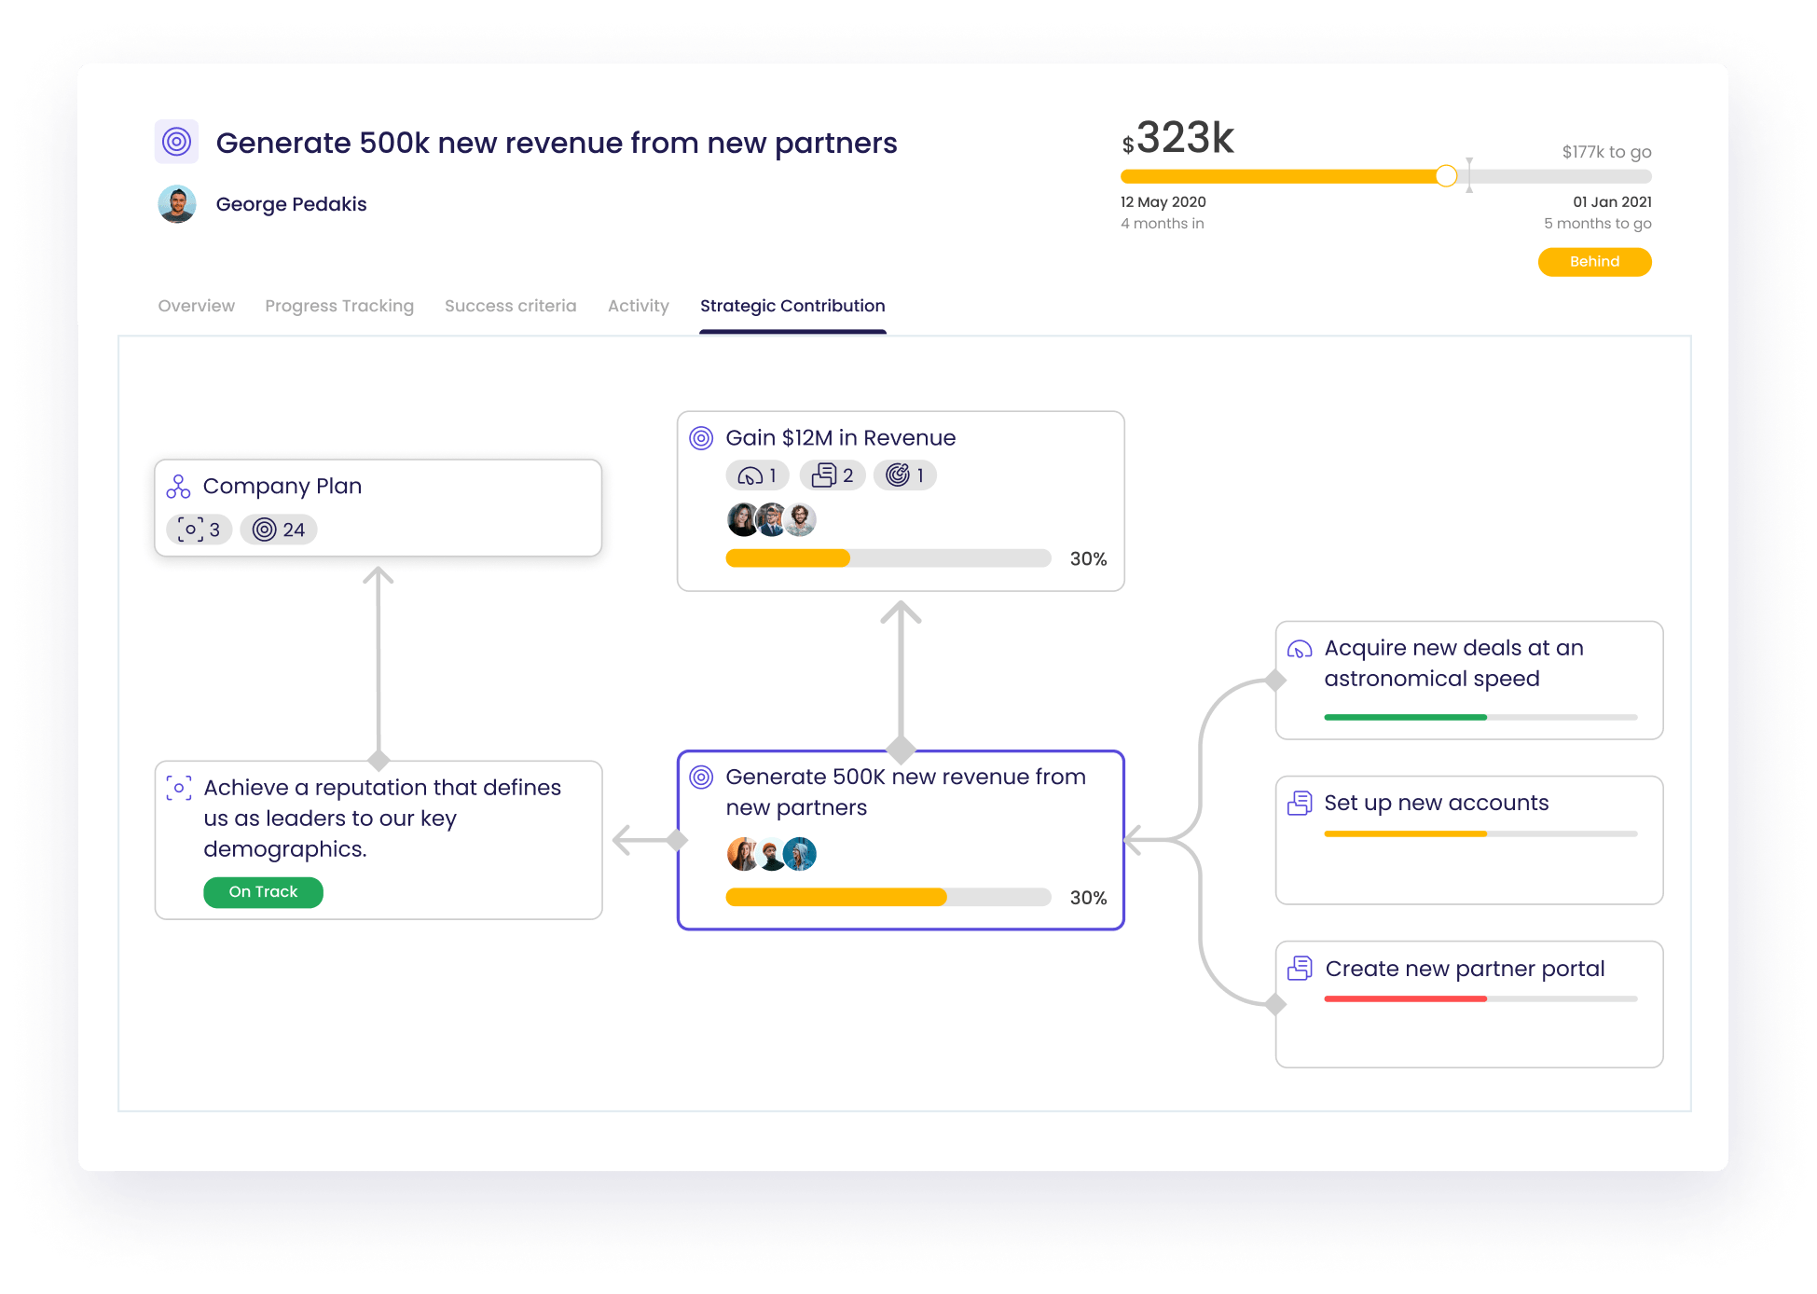Open the Activity tab
The height and width of the screenshot is (1294, 1817).
coord(638,306)
